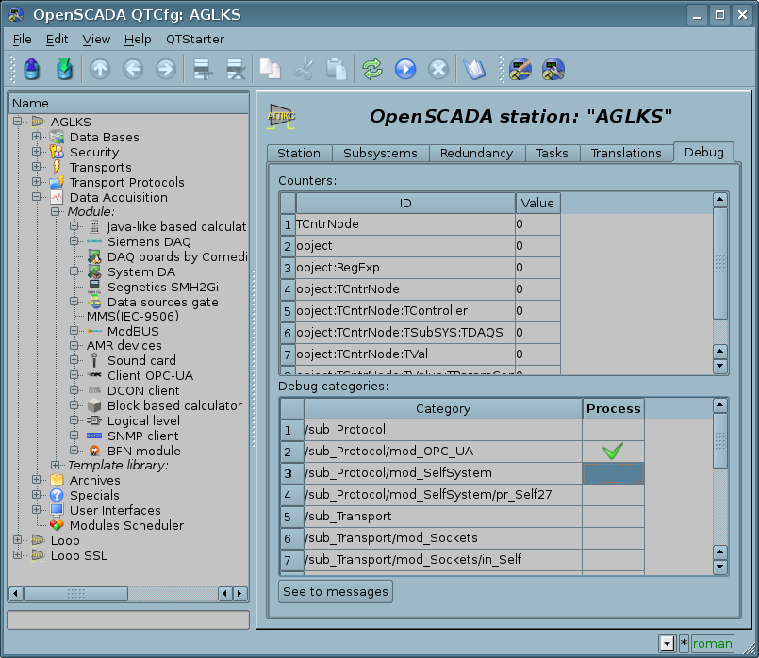Open the QTStarter menu

[195, 39]
